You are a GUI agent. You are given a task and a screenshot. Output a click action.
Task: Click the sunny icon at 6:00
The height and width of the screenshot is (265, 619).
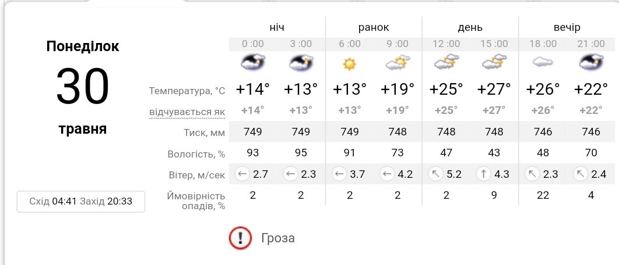click(x=349, y=63)
